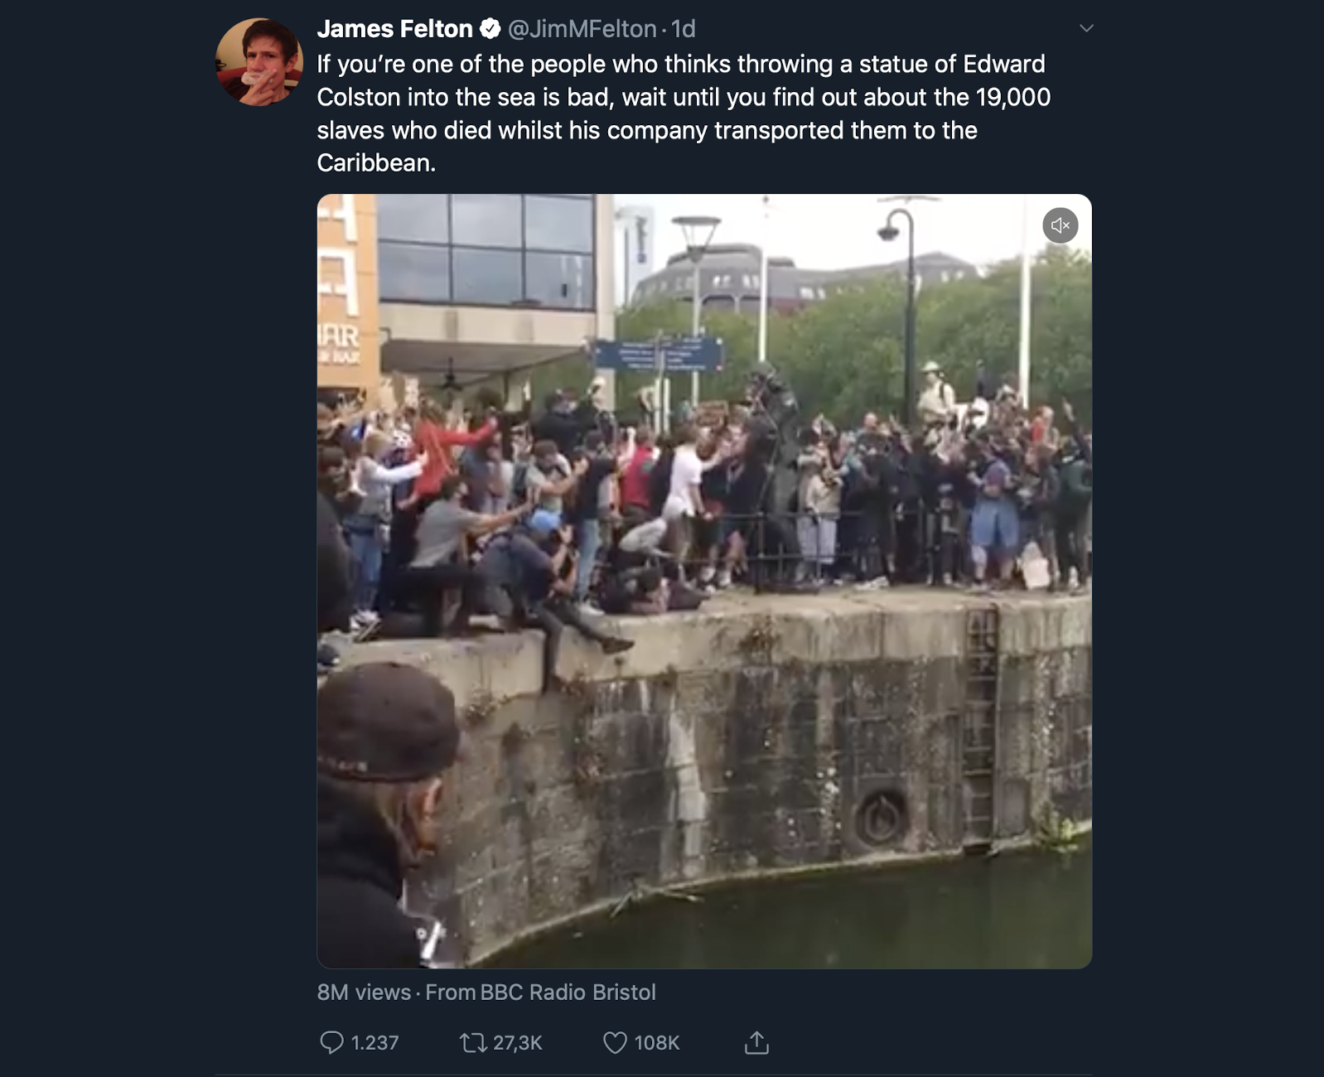1324x1077 pixels.
Task: Open the James Felton display name link
Action: pos(394,29)
